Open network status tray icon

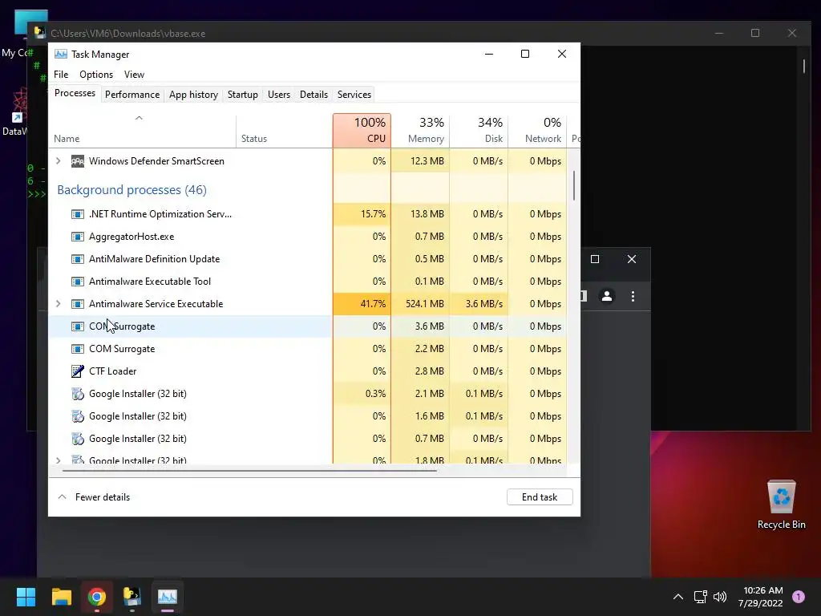[700, 597]
